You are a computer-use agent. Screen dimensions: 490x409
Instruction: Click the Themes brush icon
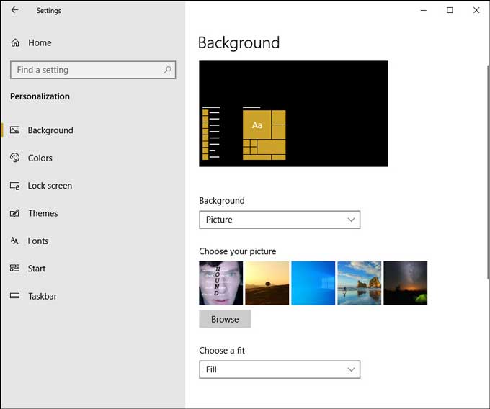(14, 213)
